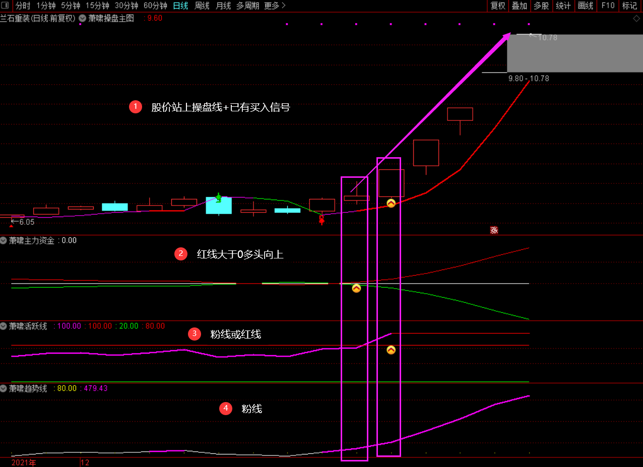Click the yellow up-arrow signal under the main chart candle

391,203
